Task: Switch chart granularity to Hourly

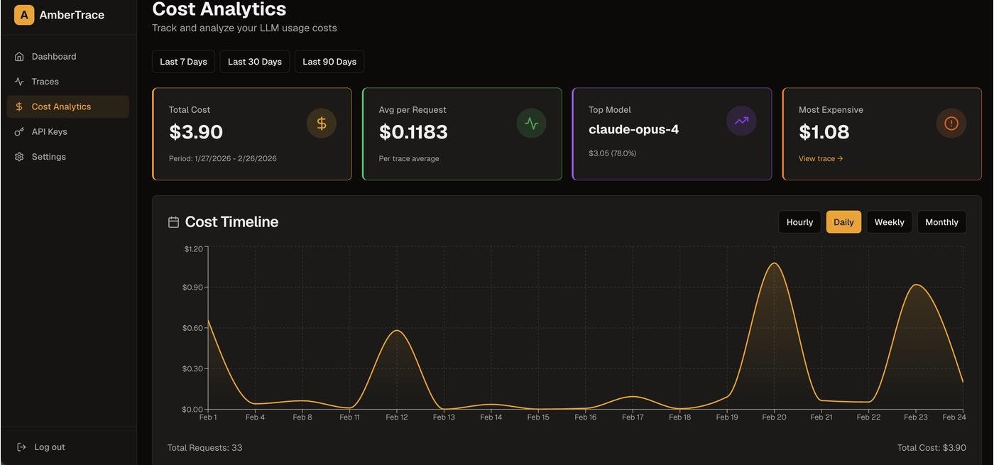Action: [799, 222]
